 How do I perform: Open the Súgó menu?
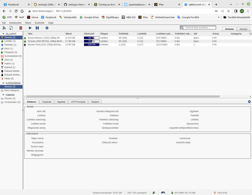pos(51,23)
